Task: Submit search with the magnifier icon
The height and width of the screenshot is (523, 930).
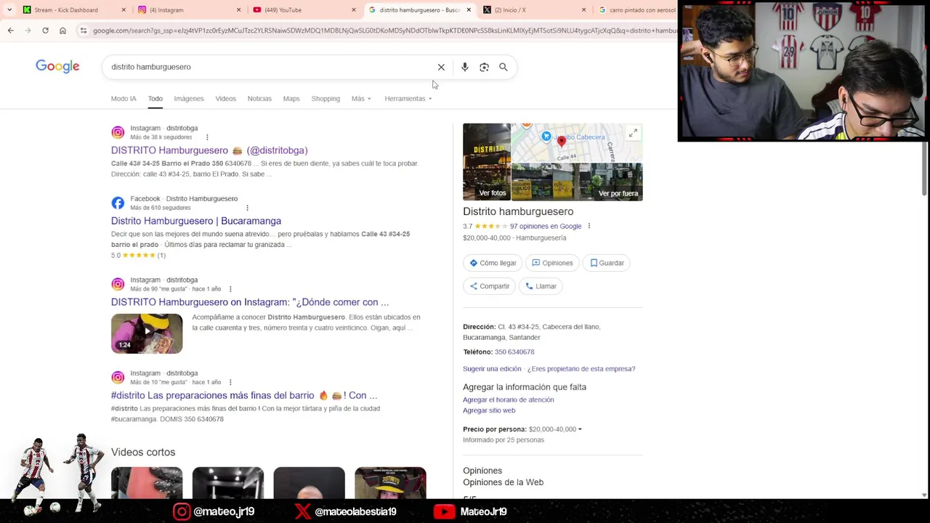Action: click(504, 67)
